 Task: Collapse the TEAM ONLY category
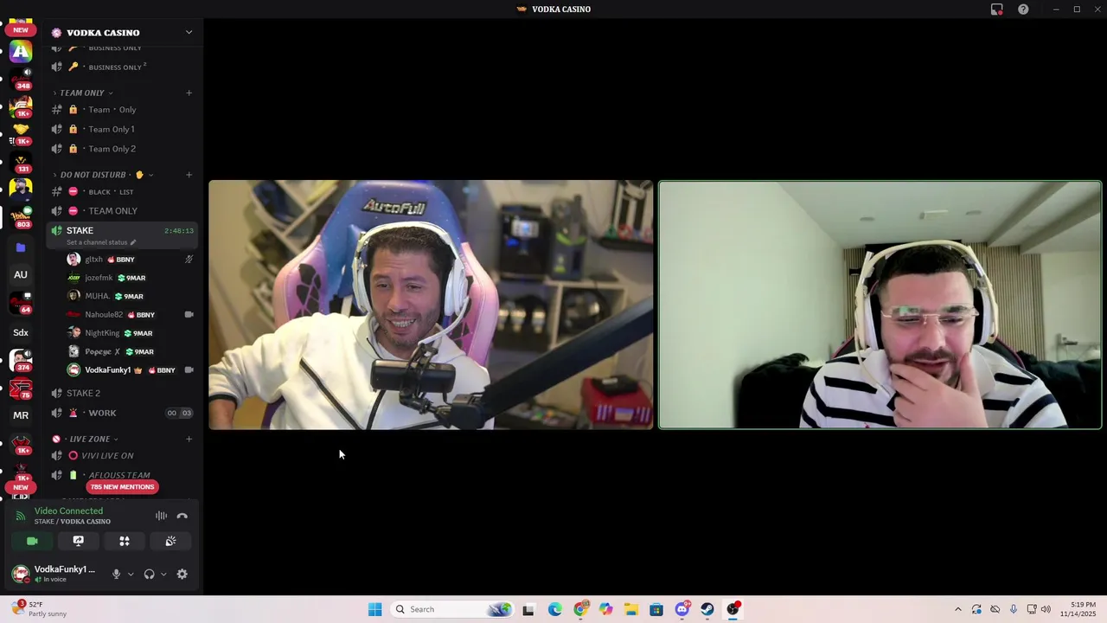[82, 93]
